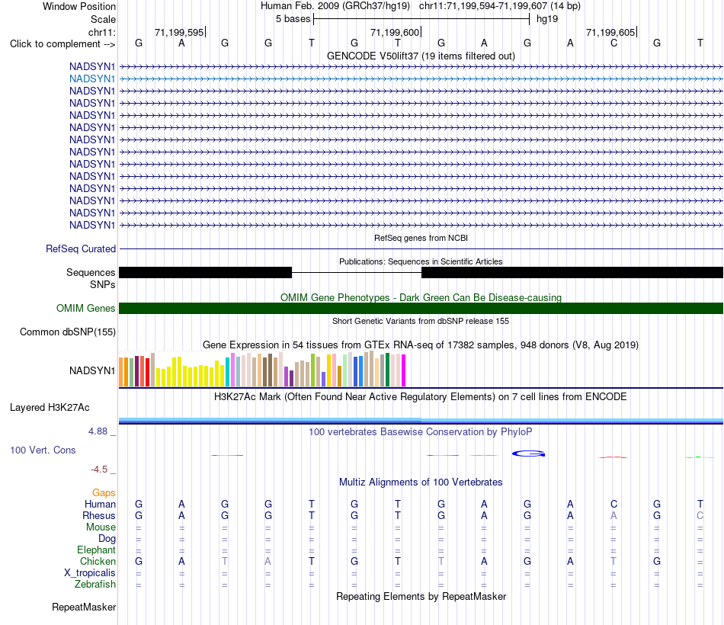The width and height of the screenshot is (724, 625).
Task: Click the Scale label
Action: point(103,19)
